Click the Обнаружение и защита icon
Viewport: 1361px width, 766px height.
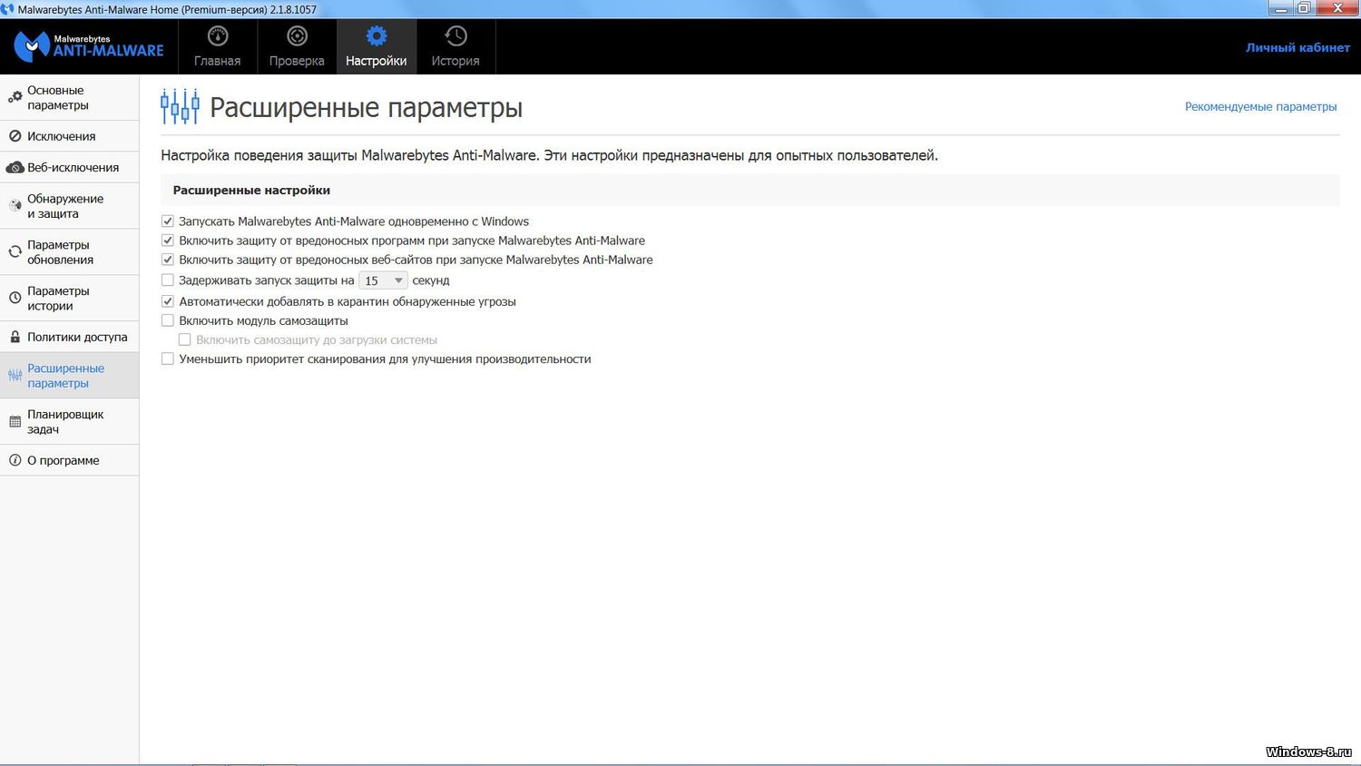15,206
